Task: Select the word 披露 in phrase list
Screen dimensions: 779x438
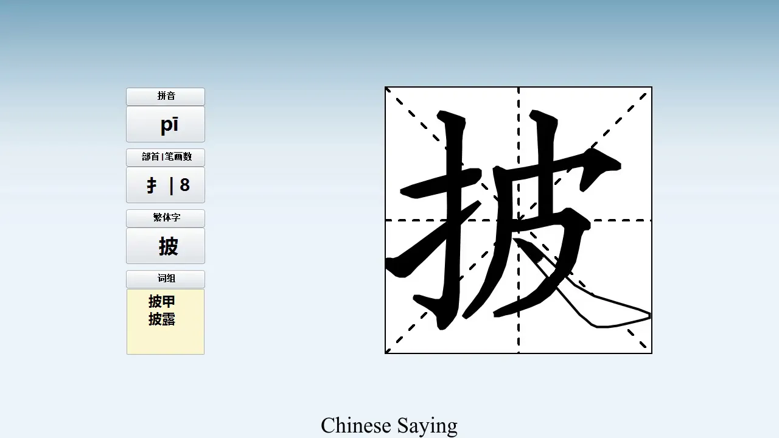Action: pyautogui.click(x=162, y=319)
